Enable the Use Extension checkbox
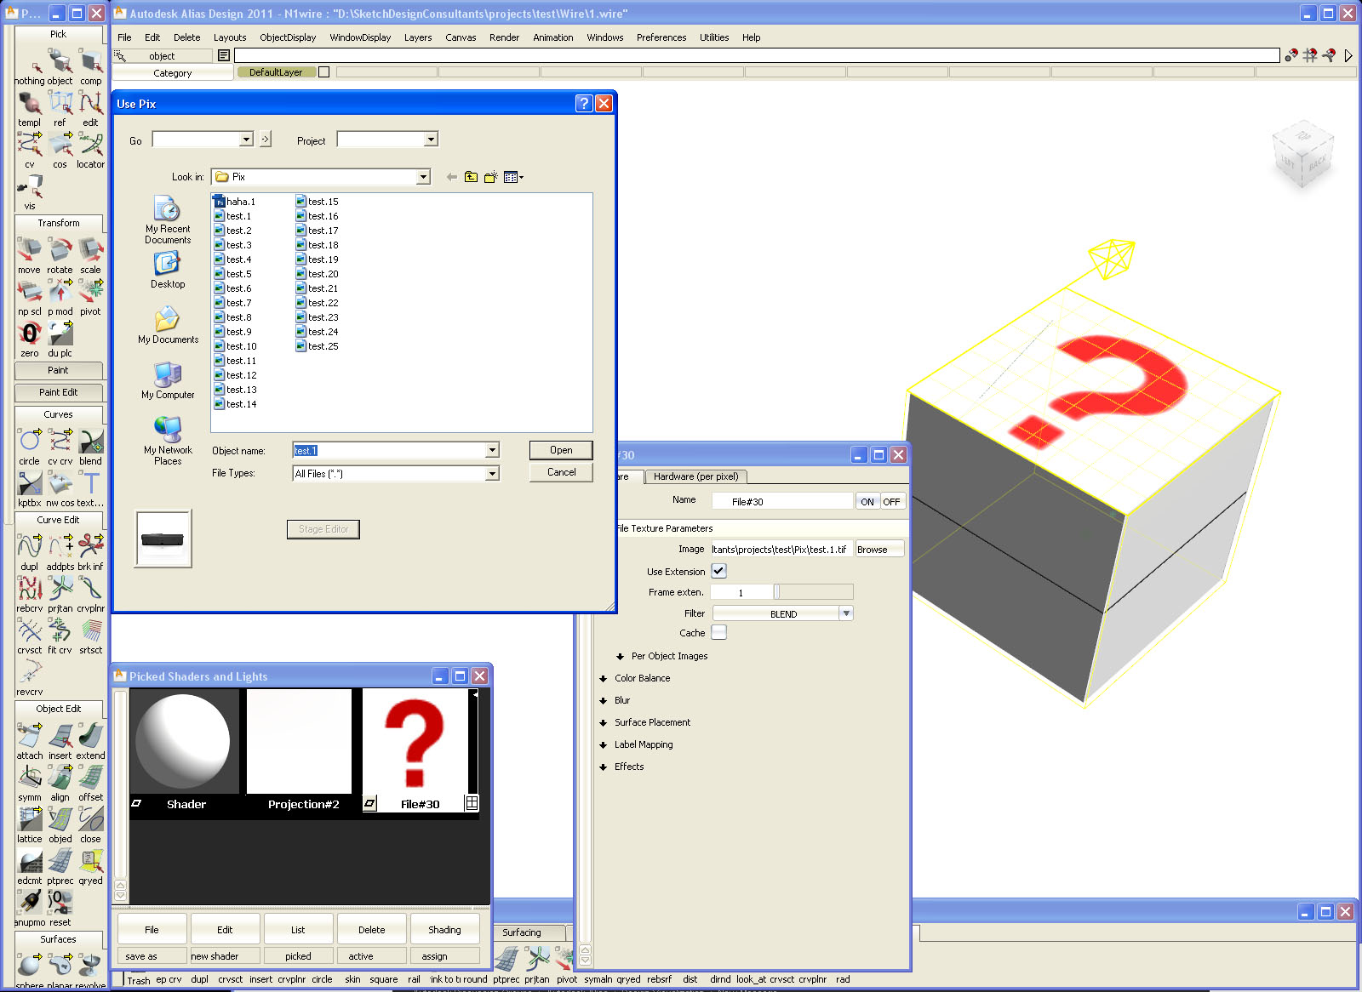The height and width of the screenshot is (992, 1362). pos(718,571)
